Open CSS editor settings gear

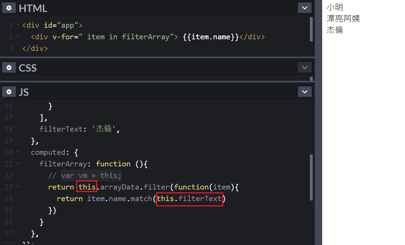tap(9, 68)
